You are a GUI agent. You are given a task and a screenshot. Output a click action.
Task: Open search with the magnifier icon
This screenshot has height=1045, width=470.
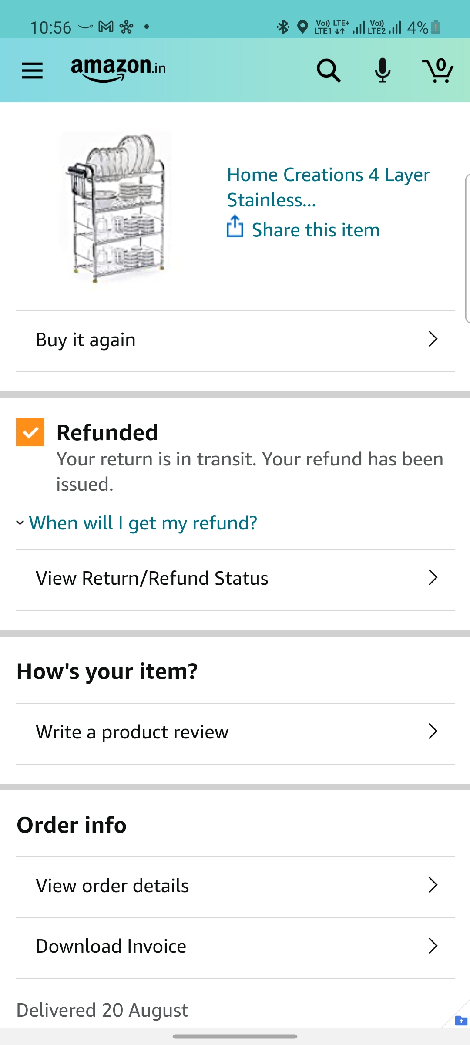(x=328, y=70)
